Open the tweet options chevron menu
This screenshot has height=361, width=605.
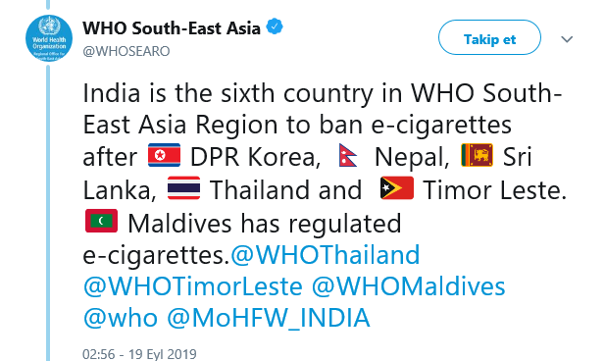pyautogui.click(x=567, y=39)
